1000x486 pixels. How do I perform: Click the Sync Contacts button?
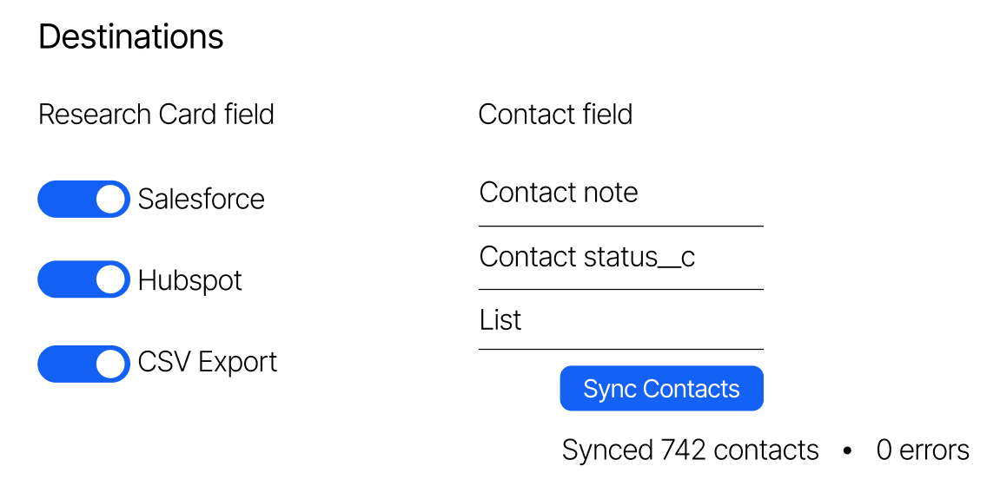tap(661, 389)
